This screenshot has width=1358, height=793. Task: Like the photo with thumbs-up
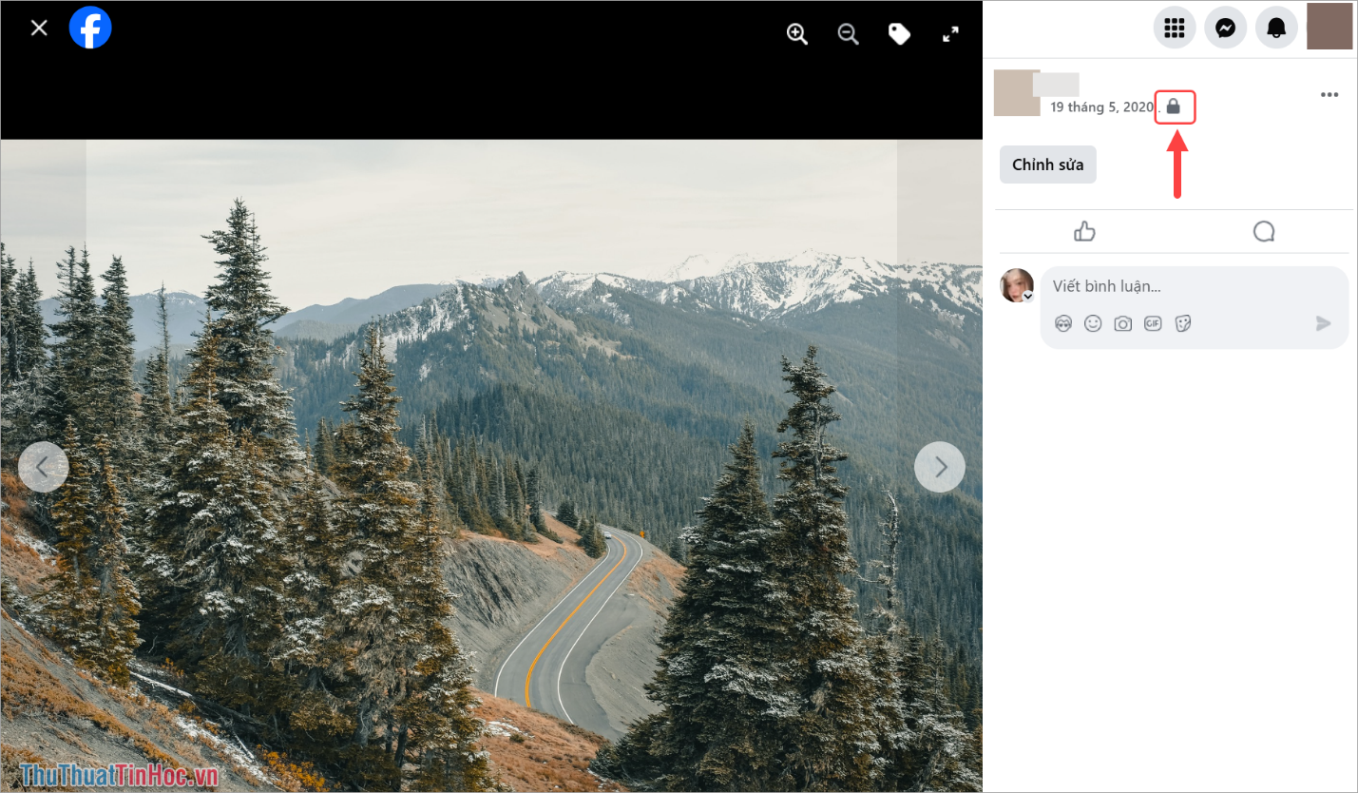click(1084, 231)
